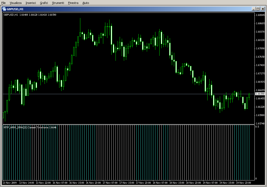Click the 13 Nov 2009 time label
This screenshot has height=187, width=267.
(10, 183)
